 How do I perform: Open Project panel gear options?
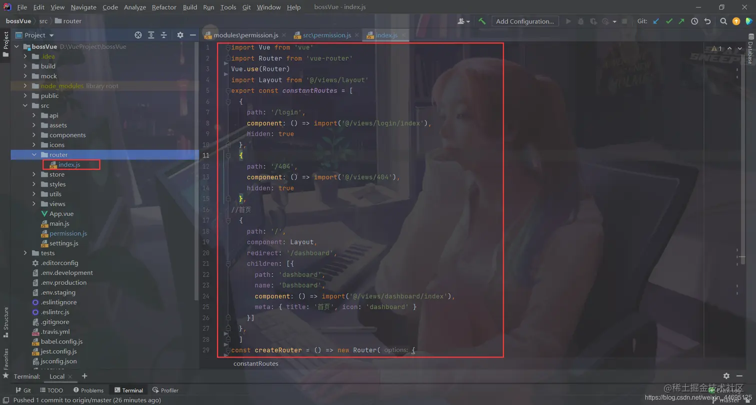pos(180,35)
